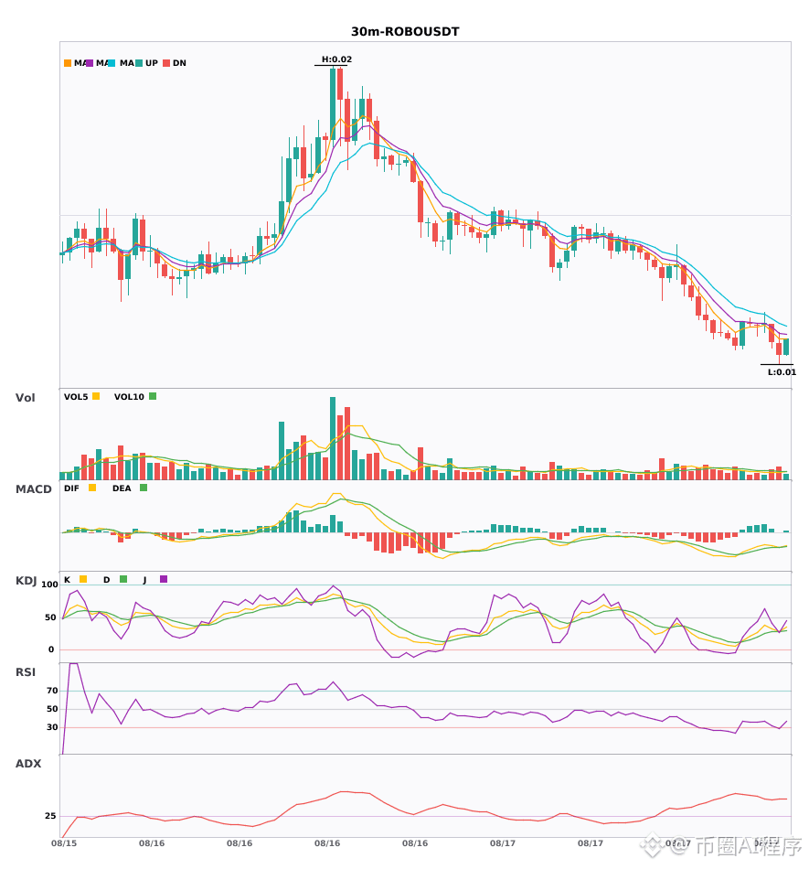Click the purple MA legend swatch
The width and height of the screenshot is (809, 869).
pos(90,63)
